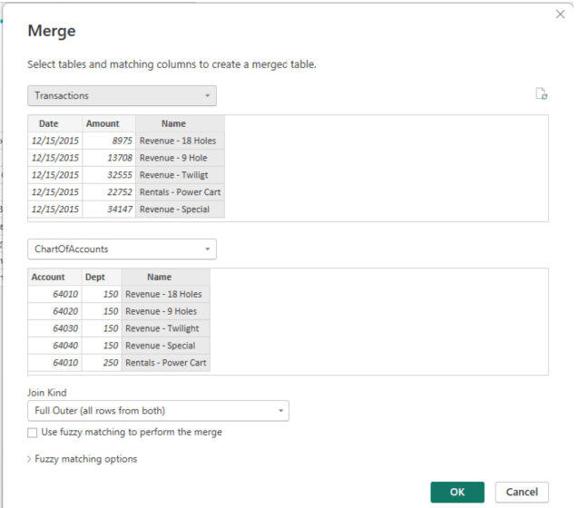This screenshot has width=578, height=508.
Task: Click the Revenue - 9 Holes cell
Action: (161, 311)
